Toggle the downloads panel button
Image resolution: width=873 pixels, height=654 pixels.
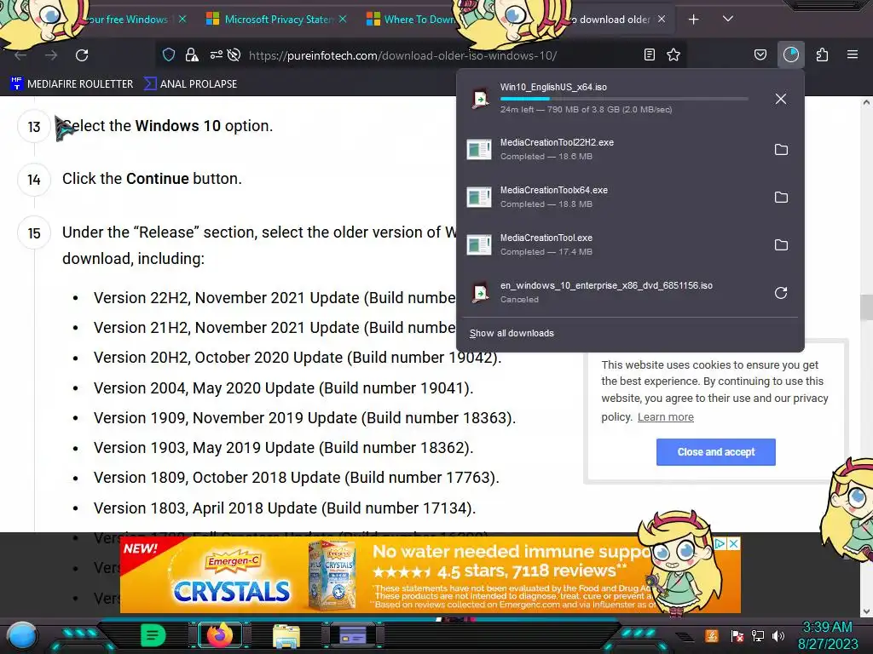click(x=790, y=54)
